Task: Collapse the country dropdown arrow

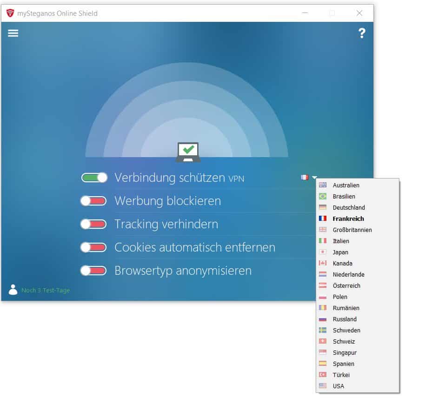Action: [x=314, y=177]
